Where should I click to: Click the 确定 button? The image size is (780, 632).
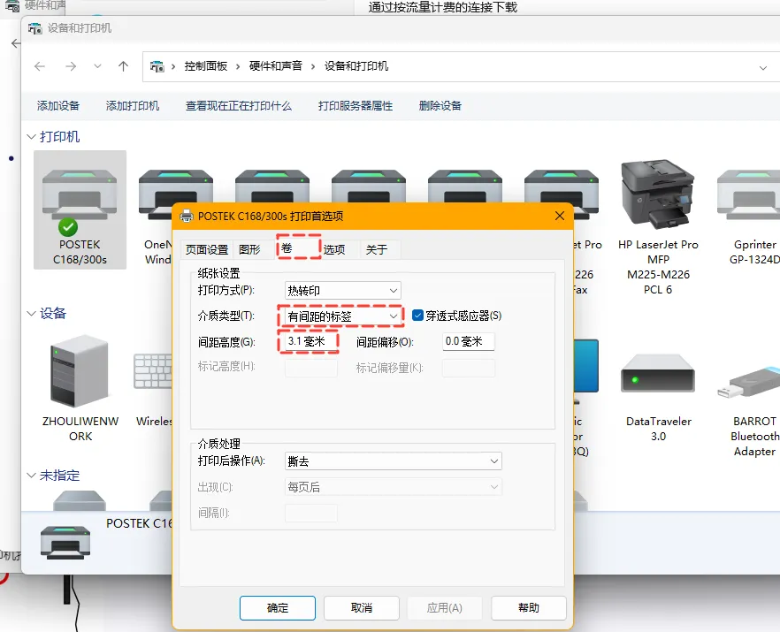pyautogui.click(x=278, y=607)
